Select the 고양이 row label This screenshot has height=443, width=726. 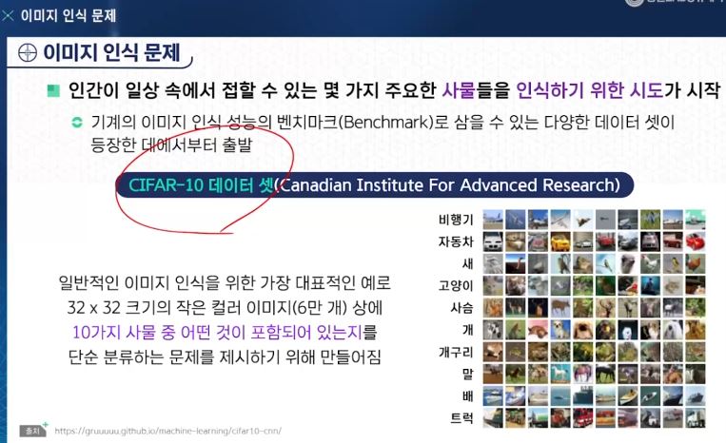[x=456, y=286]
